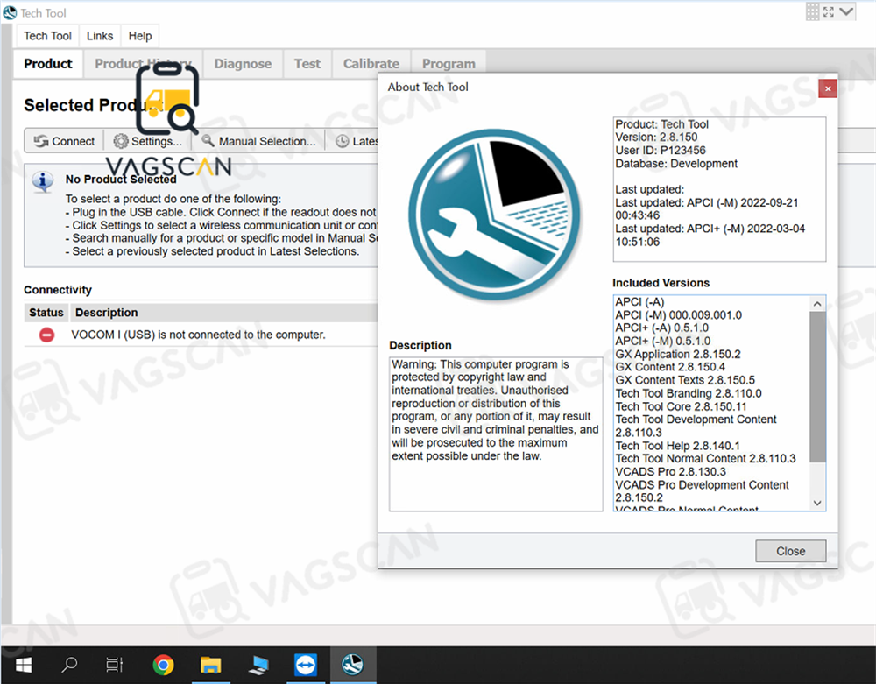Open the TeamViewer taskbar icon
This screenshot has height=684, width=876.
coord(306,665)
